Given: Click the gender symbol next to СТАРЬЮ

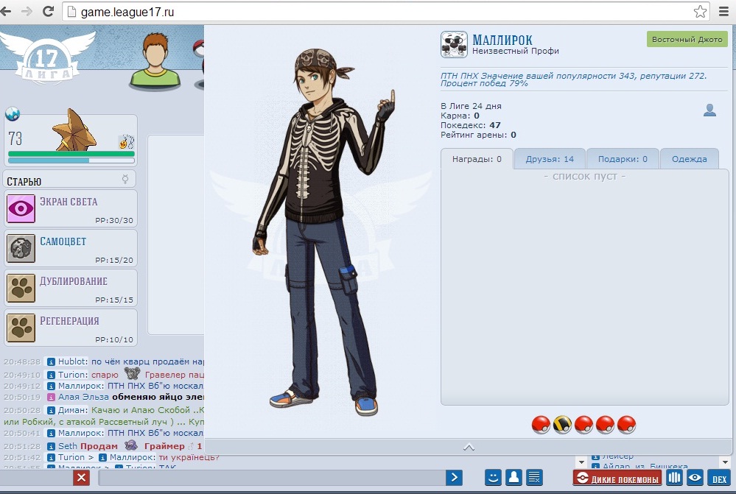Looking at the screenshot, I should tap(125, 179).
